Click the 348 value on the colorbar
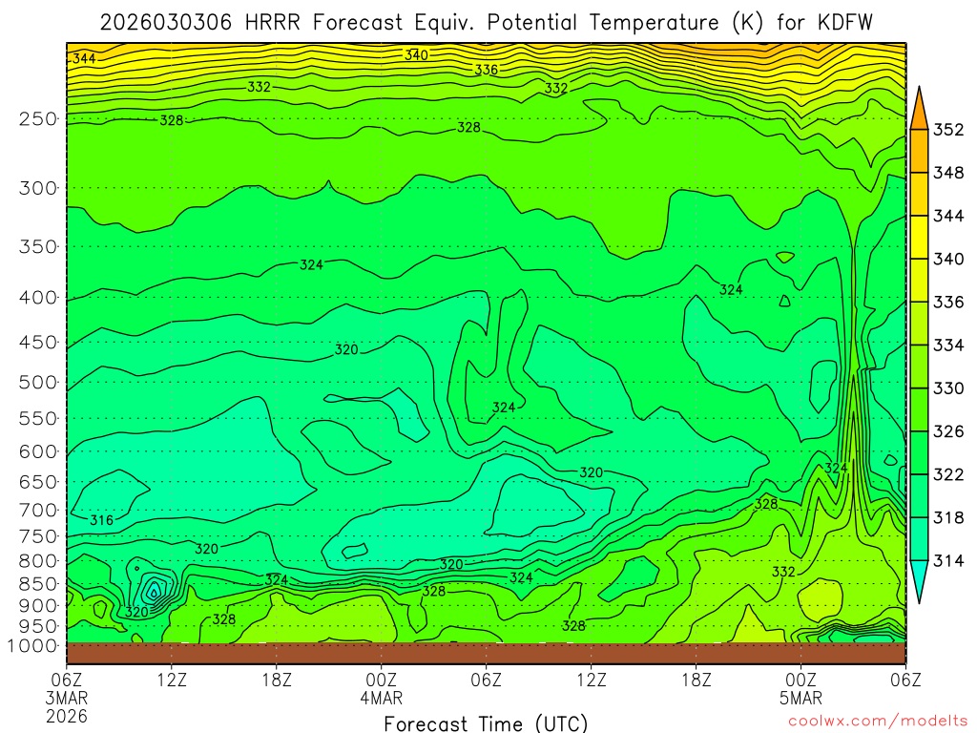 point(948,173)
